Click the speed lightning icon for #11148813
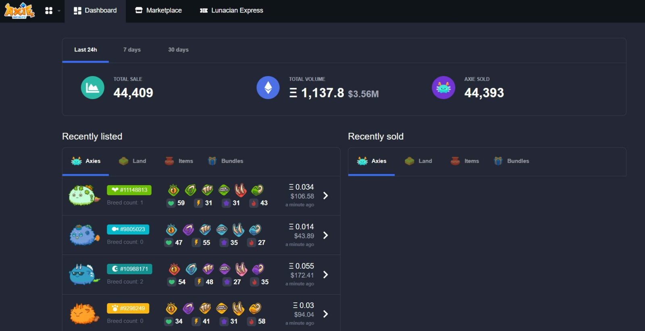This screenshot has width=645, height=331. click(x=198, y=203)
